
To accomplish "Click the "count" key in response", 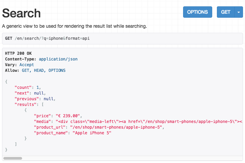I will tap(23, 88).
